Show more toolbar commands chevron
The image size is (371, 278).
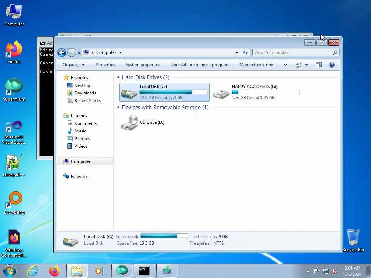tap(285, 65)
